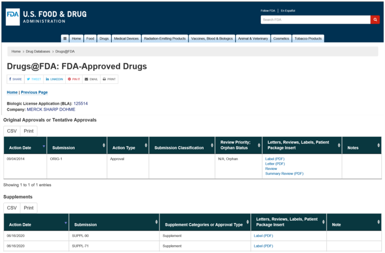Image resolution: width=385 pixels, height=253 pixels.
Task: Click Follow FDA link
Action: click(268, 11)
